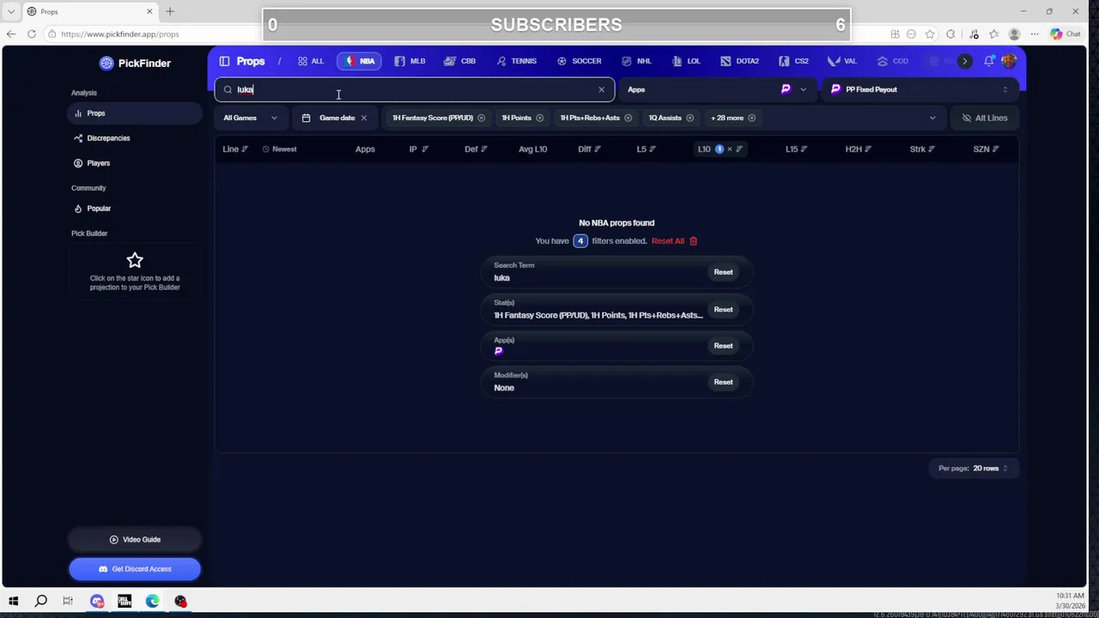Open Windows taskbar search
The image size is (1099, 618).
(x=40, y=601)
